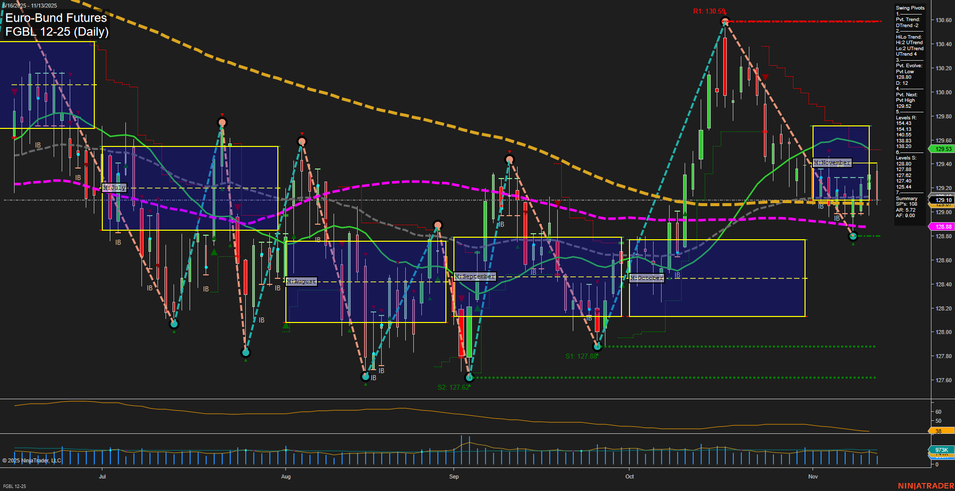Select the M:July monthly range label
The image size is (955, 491).
pyautogui.click(x=114, y=188)
